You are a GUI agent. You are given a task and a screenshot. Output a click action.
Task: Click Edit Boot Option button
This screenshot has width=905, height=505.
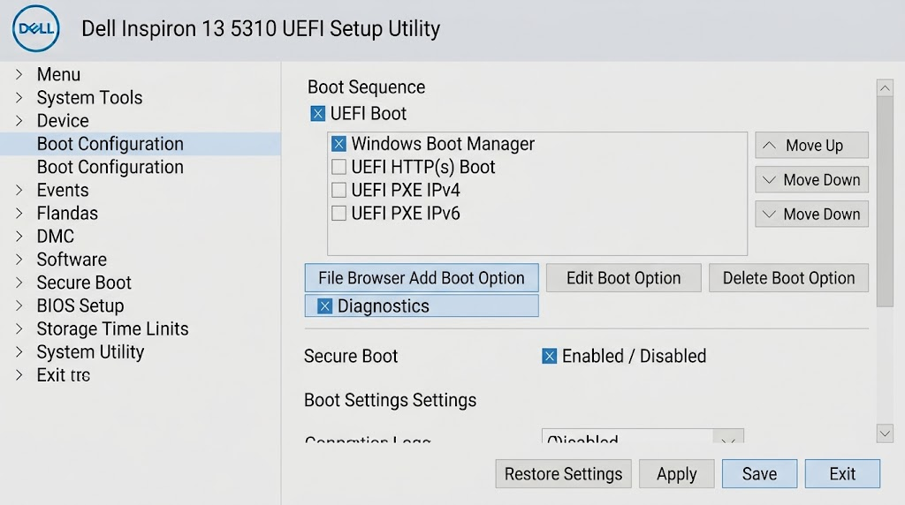(x=623, y=278)
